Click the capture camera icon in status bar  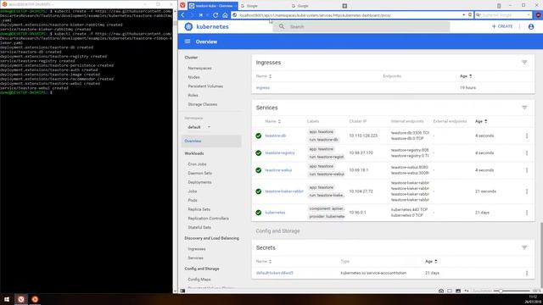pos(441,291)
